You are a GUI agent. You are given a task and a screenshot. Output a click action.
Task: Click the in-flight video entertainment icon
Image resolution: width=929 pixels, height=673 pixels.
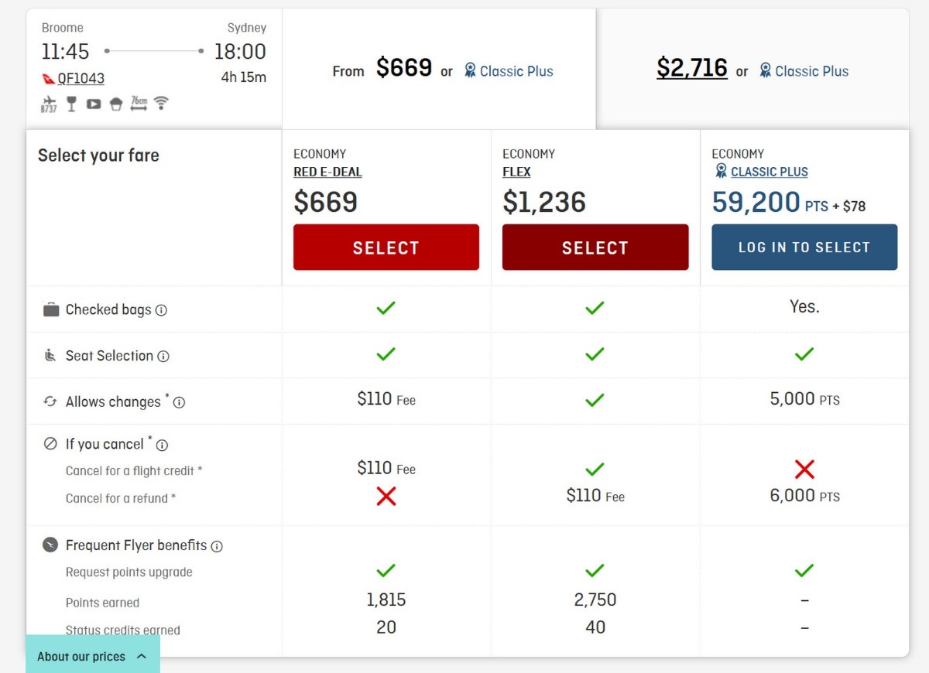pyautogui.click(x=94, y=104)
